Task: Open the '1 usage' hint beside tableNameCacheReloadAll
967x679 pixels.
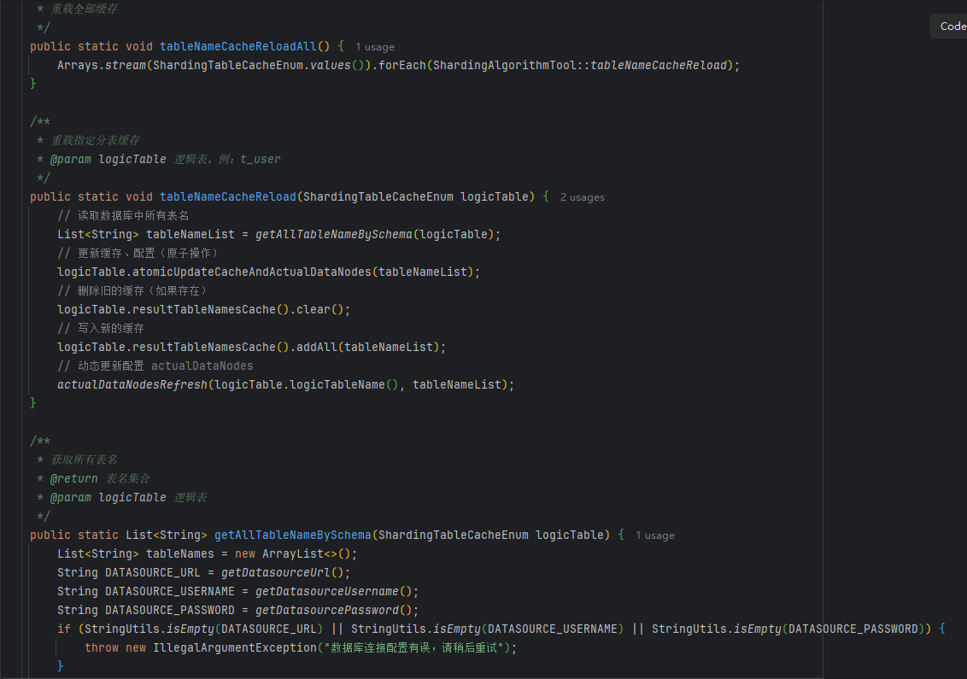Action: tap(374, 47)
